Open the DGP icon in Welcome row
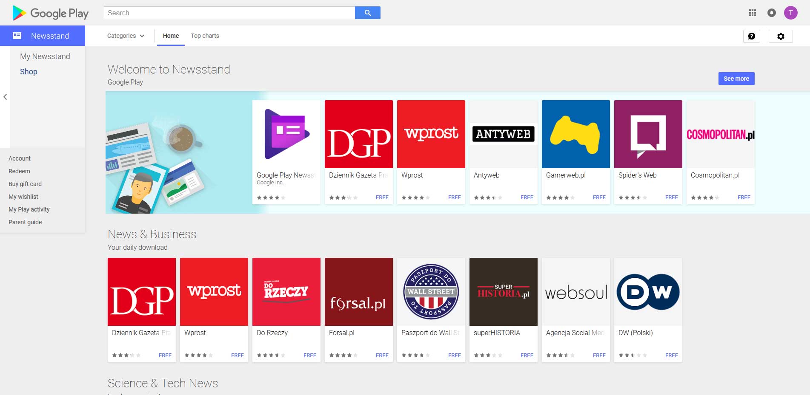 coord(359,134)
